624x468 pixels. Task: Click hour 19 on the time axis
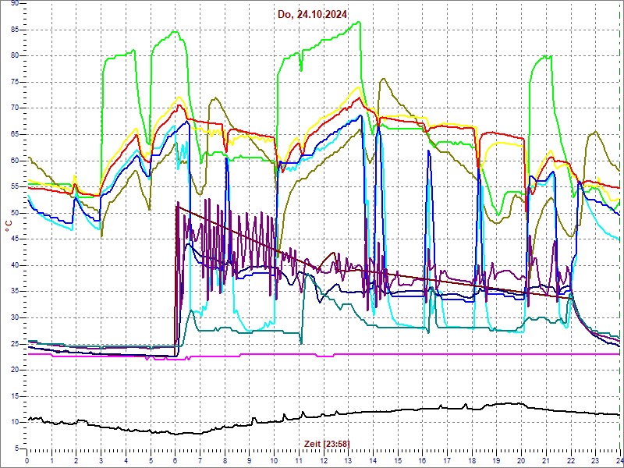pos(496,460)
